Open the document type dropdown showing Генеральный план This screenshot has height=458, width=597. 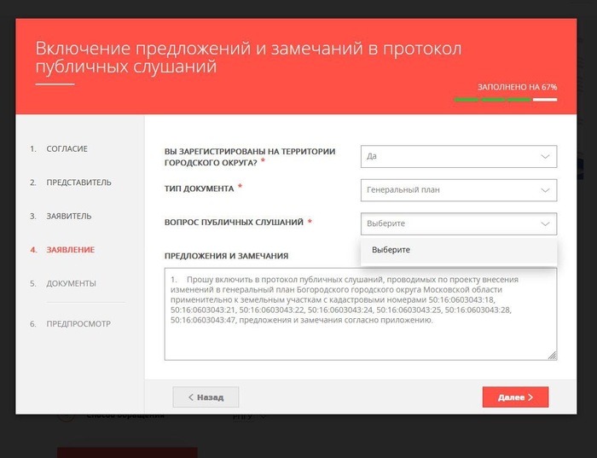pos(459,190)
